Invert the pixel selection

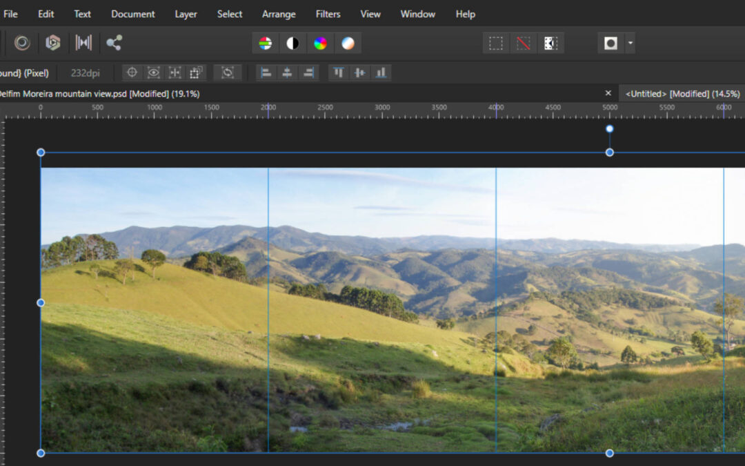pos(550,43)
